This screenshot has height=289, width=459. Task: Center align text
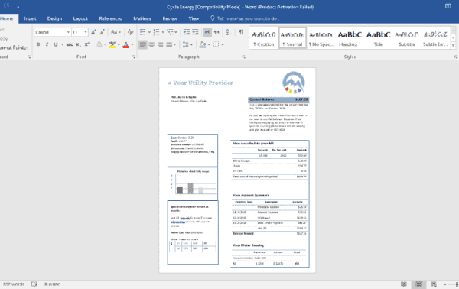point(151,44)
